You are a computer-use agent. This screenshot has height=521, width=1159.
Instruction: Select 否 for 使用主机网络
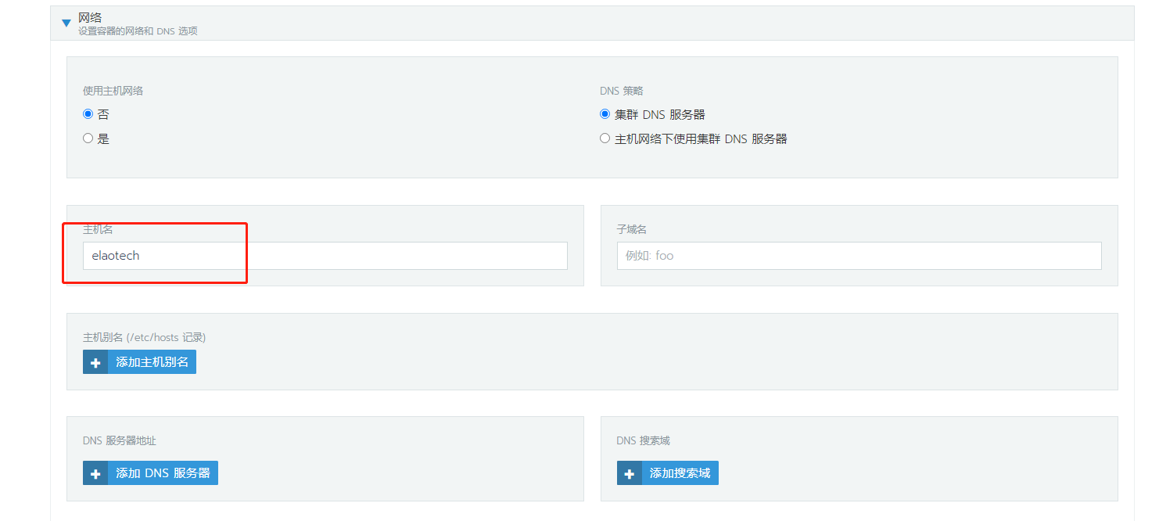point(88,114)
